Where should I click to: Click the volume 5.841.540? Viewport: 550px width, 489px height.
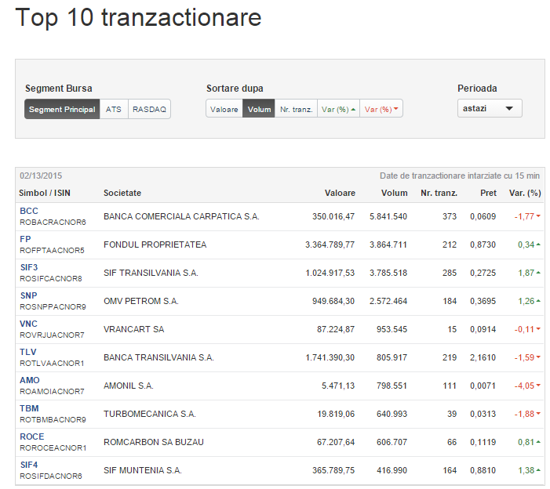pos(388,216)
